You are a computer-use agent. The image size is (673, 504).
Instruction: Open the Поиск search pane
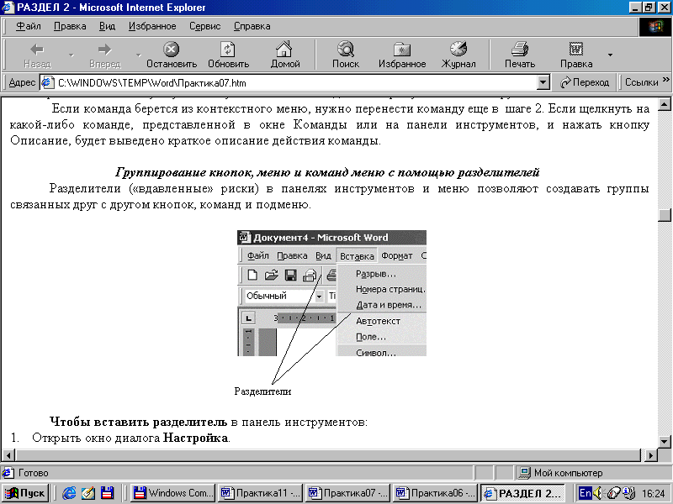click(x=345, y=55)
